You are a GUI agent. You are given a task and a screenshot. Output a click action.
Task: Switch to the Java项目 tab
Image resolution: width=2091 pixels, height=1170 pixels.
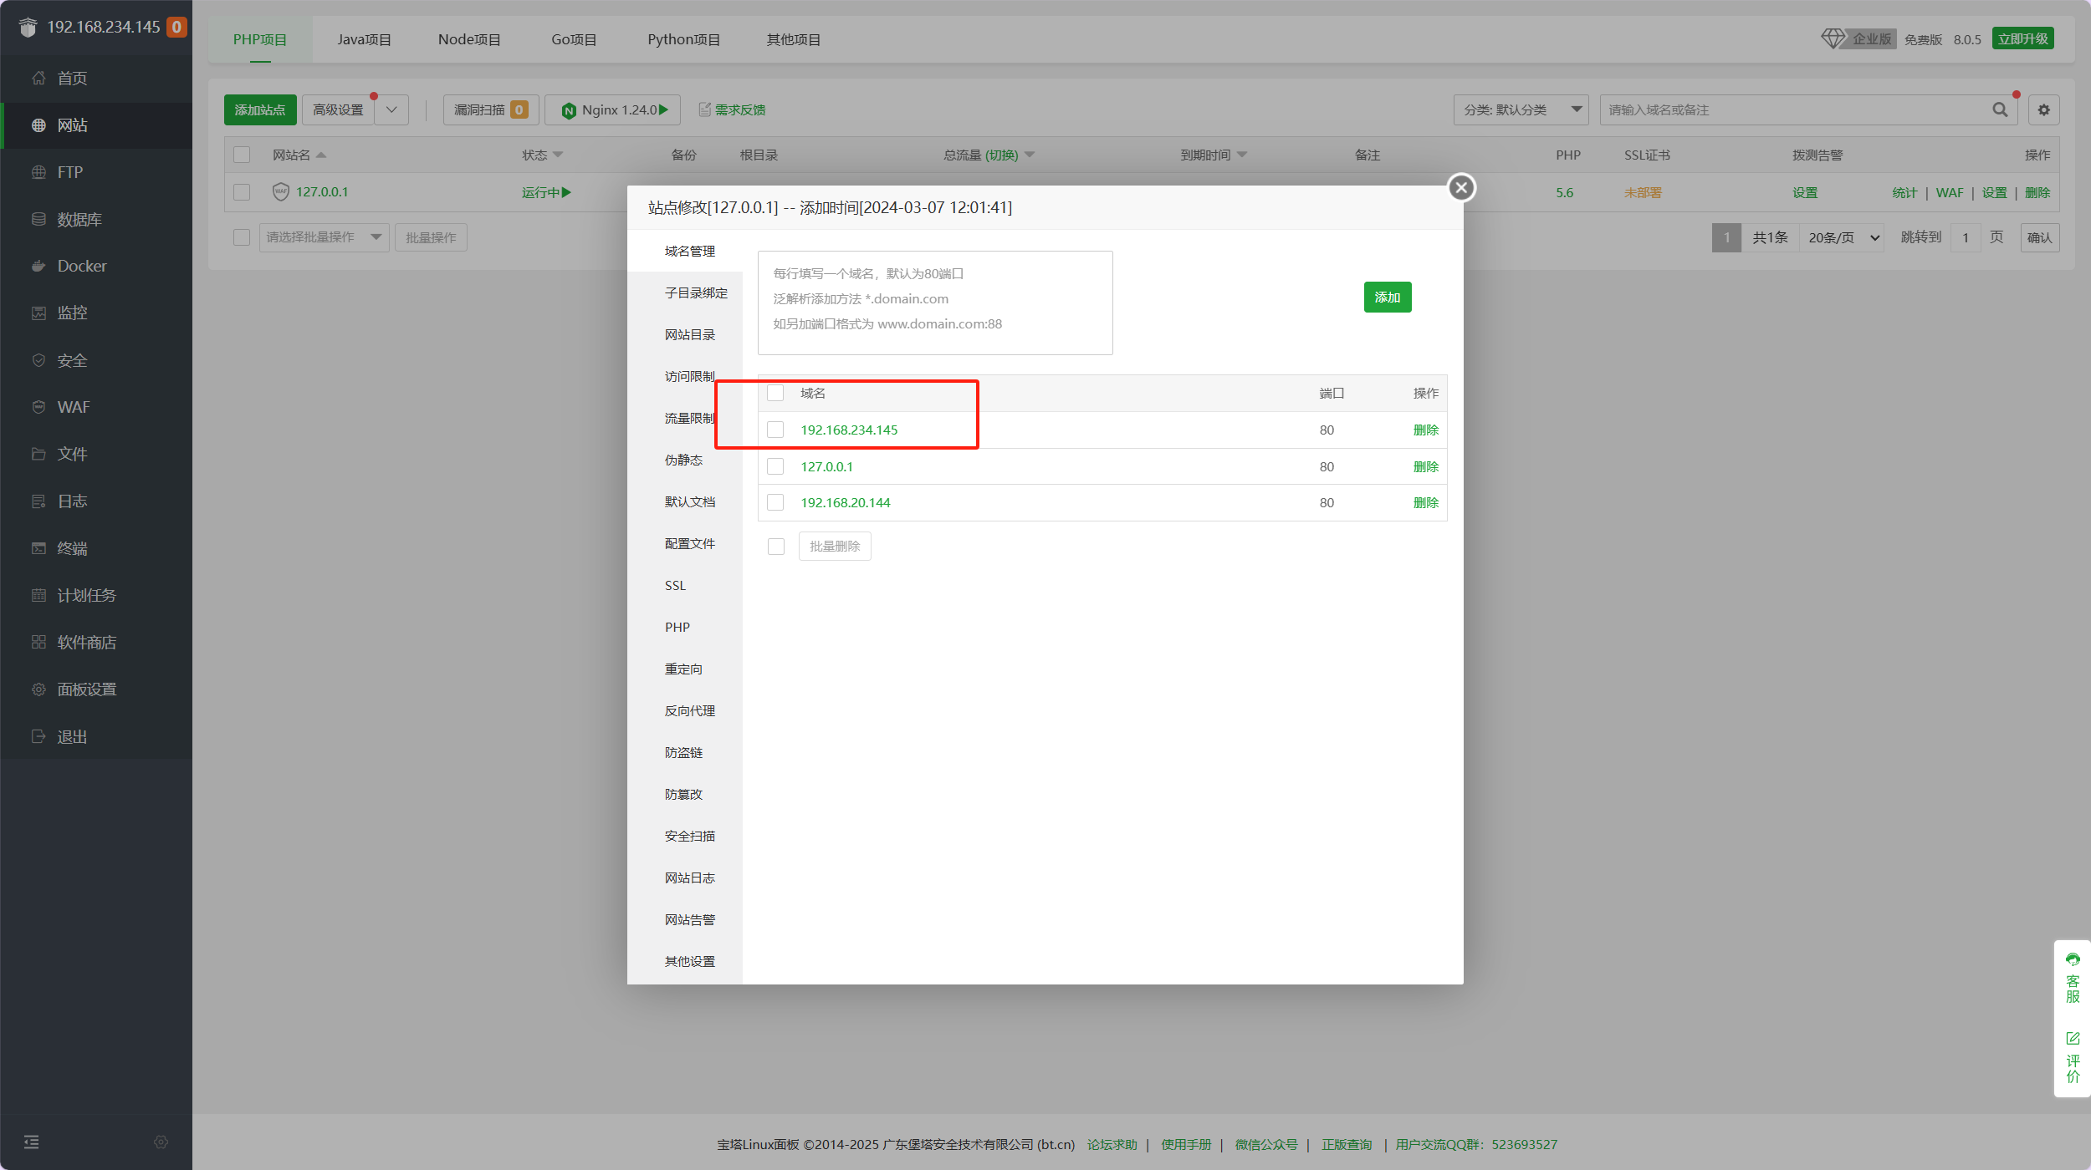364,39
